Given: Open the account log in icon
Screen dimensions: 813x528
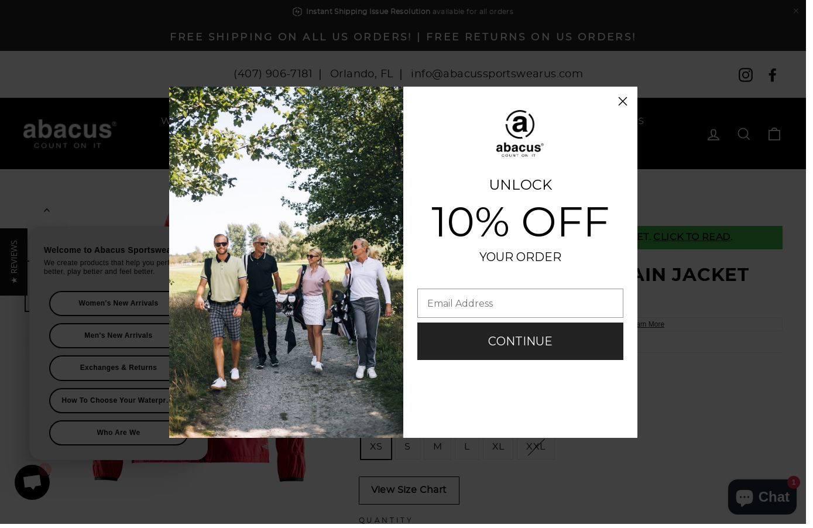Looking at the screenshot, I should [x=713, y=135].
